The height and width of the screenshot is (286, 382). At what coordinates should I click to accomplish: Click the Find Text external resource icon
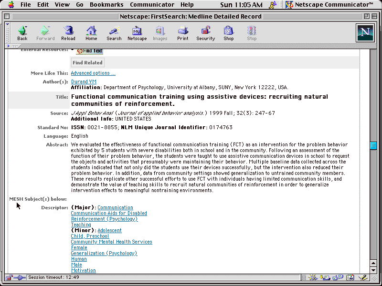90,51
